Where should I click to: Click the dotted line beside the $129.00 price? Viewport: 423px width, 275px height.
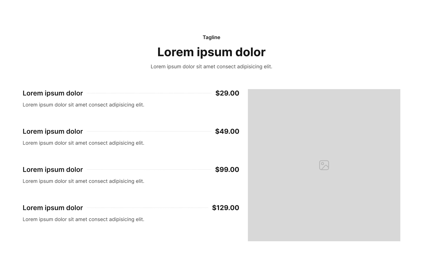(x=147, y=208)
